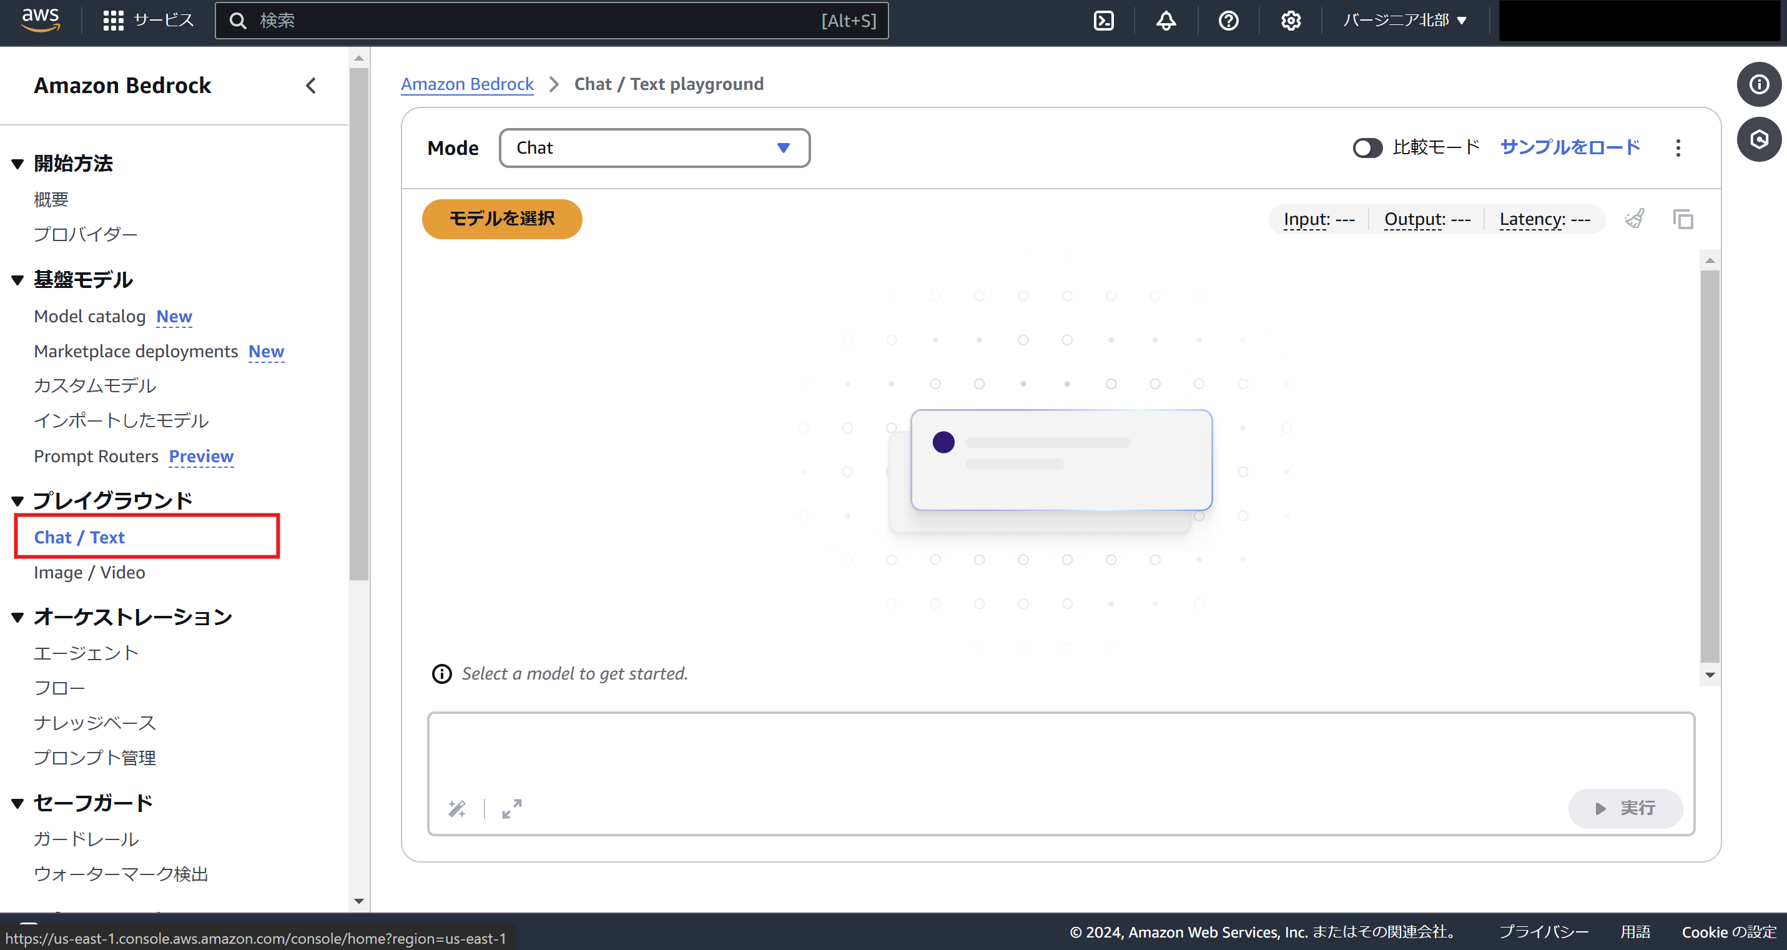The height and width of the screenshot is (950, 1787).
Task: Click the clear chat broom icon
Action: click(1635, 219)
